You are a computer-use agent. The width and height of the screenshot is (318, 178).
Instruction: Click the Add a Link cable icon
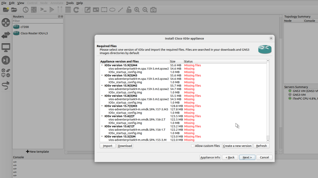(6, 85)
